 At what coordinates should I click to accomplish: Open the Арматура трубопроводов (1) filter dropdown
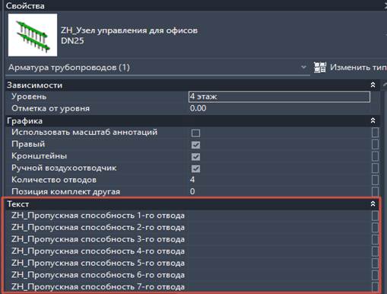303,68
